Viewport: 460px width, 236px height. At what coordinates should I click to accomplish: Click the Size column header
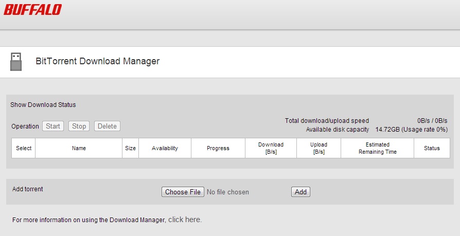(x=130, y=148)
